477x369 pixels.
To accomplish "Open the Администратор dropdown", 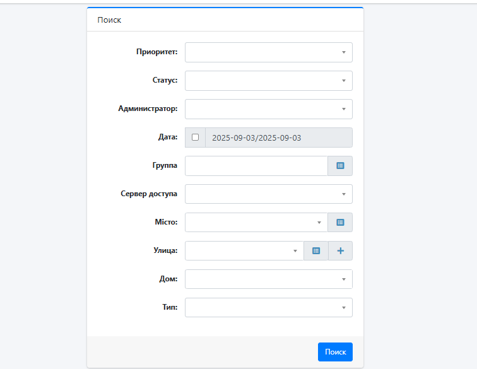I will 269,109.
